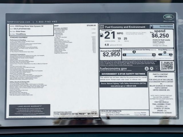Click the $81,797.00 total price
The height and width of the screenshot is (137, 183).
(x=92, y=114)
